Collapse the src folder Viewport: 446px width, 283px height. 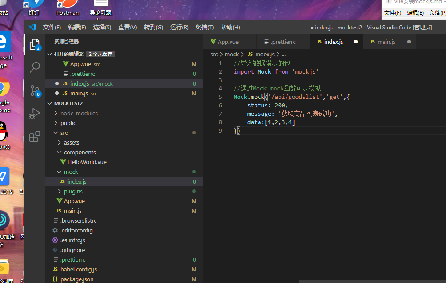56,133
